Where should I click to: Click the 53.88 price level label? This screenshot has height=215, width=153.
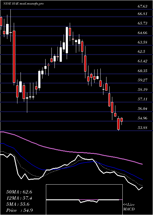tap(142, 128)
